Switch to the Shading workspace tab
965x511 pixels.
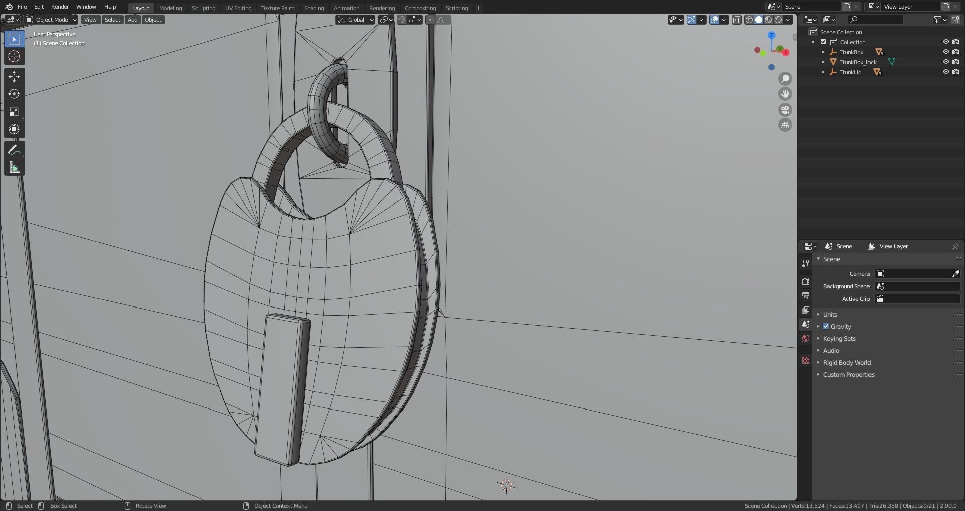point(314,8)
